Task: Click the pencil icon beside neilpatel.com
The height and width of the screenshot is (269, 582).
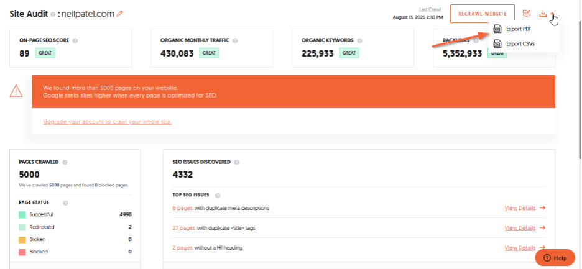Action: pyautogui.click(x=119, y=14)
